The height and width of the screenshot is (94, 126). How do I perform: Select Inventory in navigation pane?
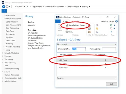pos(9,44)
